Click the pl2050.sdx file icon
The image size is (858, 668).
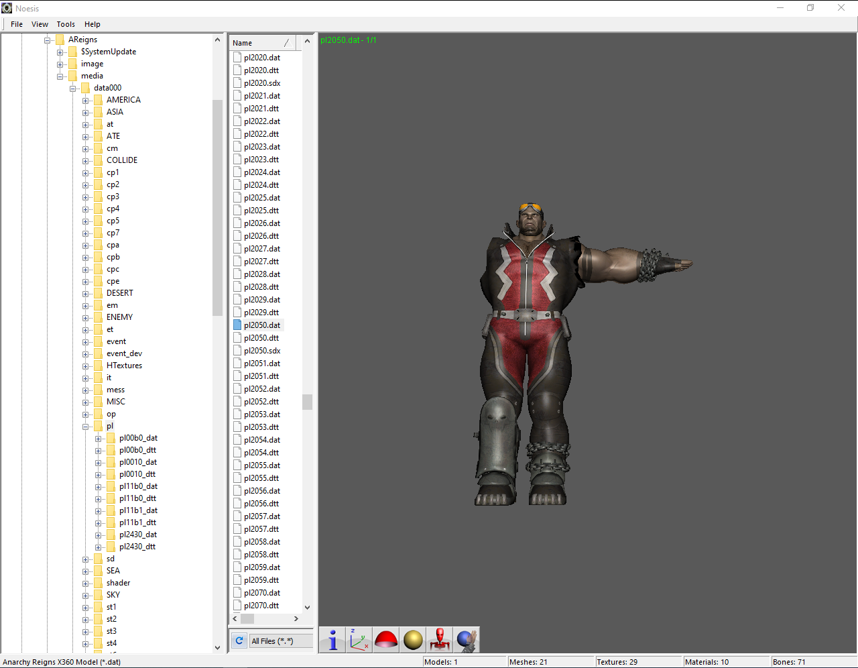pyautogui.click(x=237, y=351)
